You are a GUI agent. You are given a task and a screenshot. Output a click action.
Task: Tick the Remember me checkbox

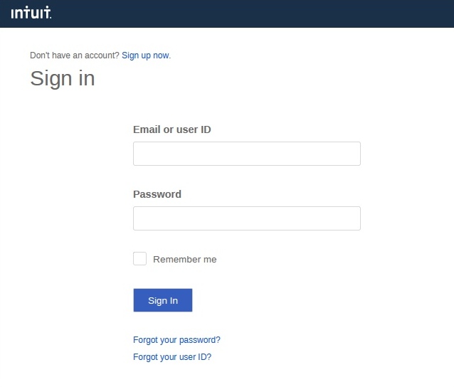click(x=139, y=259)
